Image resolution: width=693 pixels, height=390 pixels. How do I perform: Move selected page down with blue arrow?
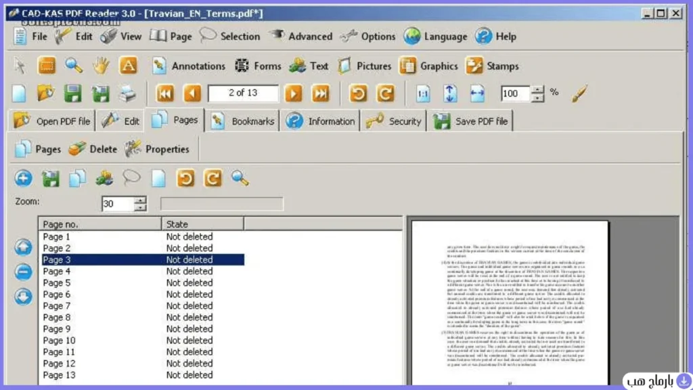23,297
